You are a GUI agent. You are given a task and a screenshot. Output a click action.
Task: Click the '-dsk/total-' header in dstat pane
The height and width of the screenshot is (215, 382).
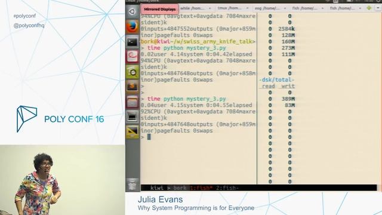pos(276,79)
